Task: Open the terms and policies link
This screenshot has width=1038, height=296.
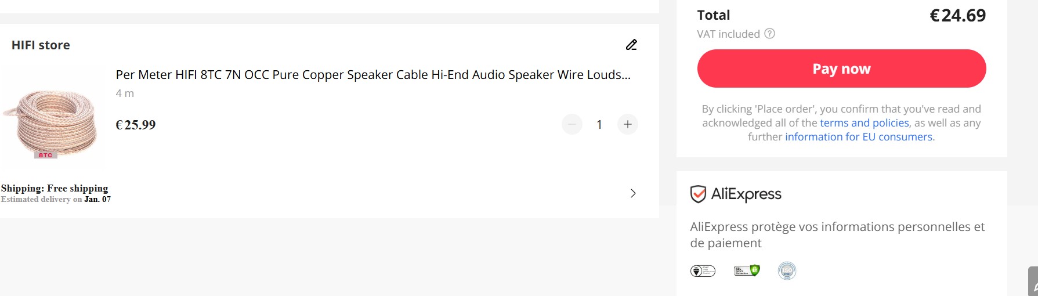Action: (864, 123)
